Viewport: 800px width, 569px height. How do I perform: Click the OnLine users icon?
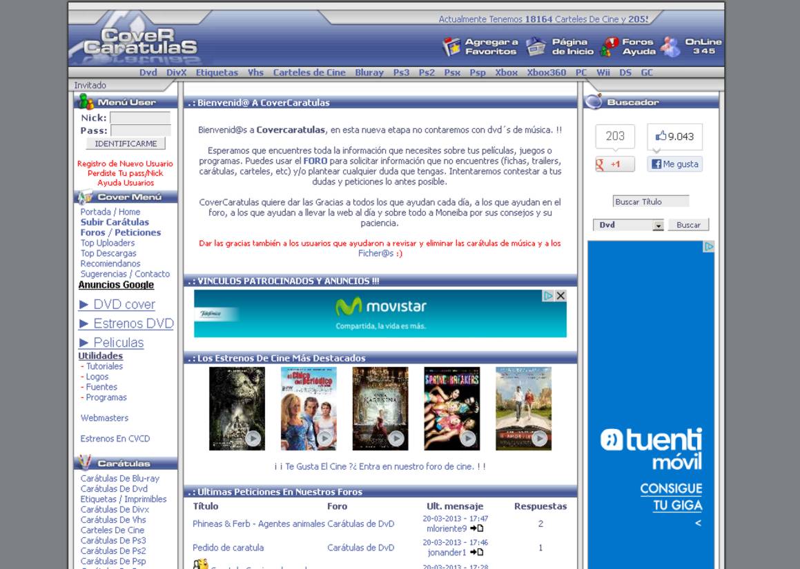(670, 47)
